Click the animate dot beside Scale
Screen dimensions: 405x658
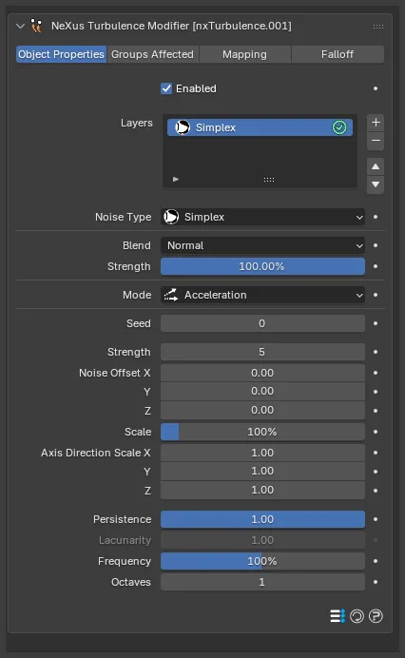click(376, 432)
